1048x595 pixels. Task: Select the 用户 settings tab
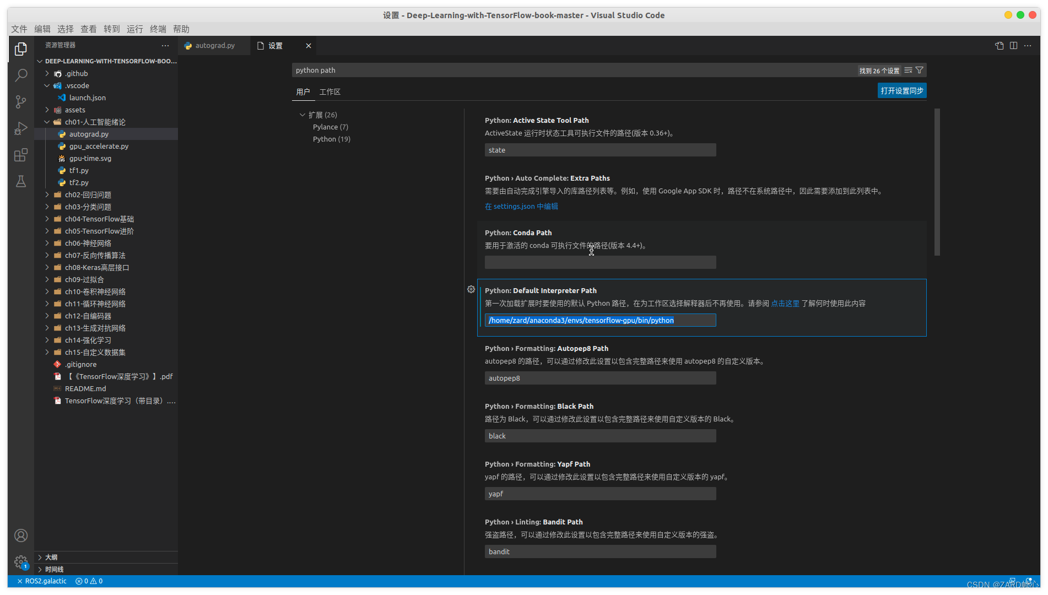click(303, 91)
